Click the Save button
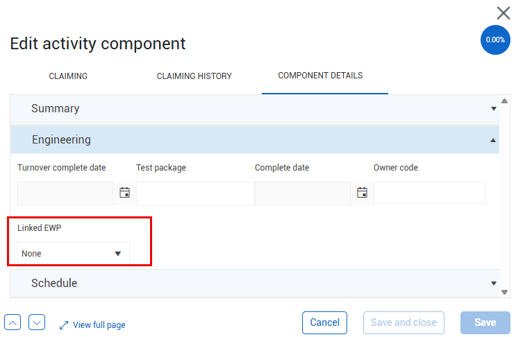The width and height of the screenshot is (516, 337). coord(485,322)
